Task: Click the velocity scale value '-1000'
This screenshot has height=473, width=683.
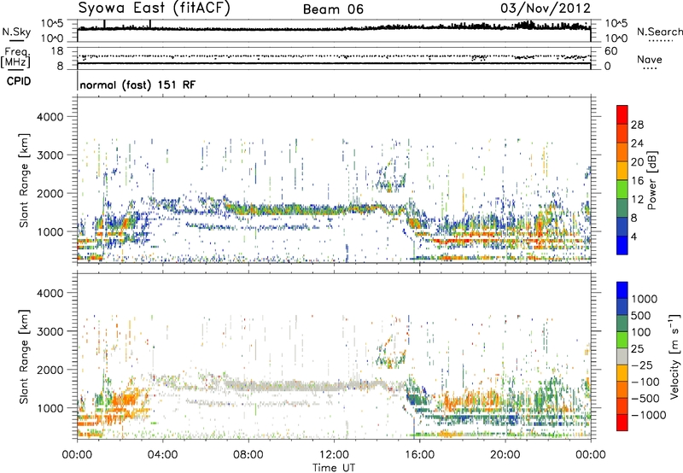Action: coord(648,415)
